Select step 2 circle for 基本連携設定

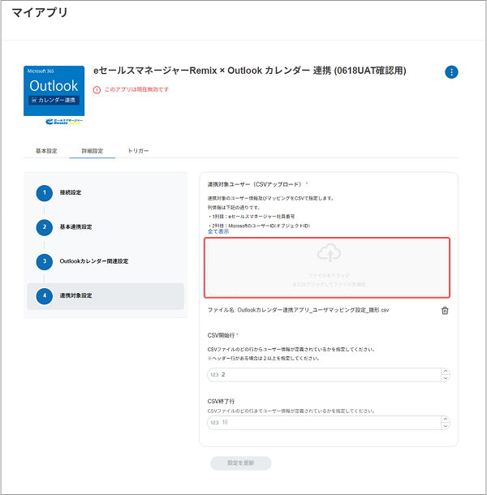tap(44, 226)
